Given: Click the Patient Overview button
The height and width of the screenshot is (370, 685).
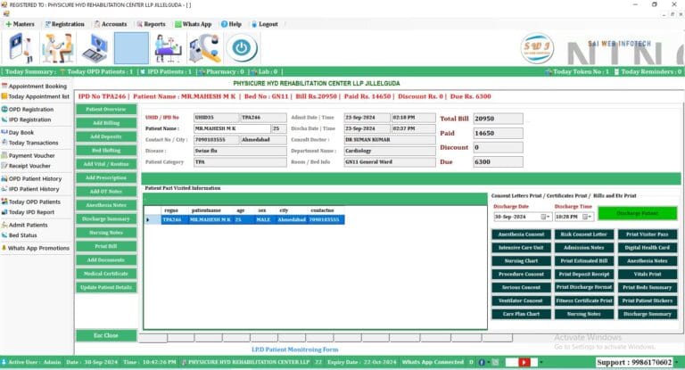Looking at the screenshot, I should (x=106, y=109).
